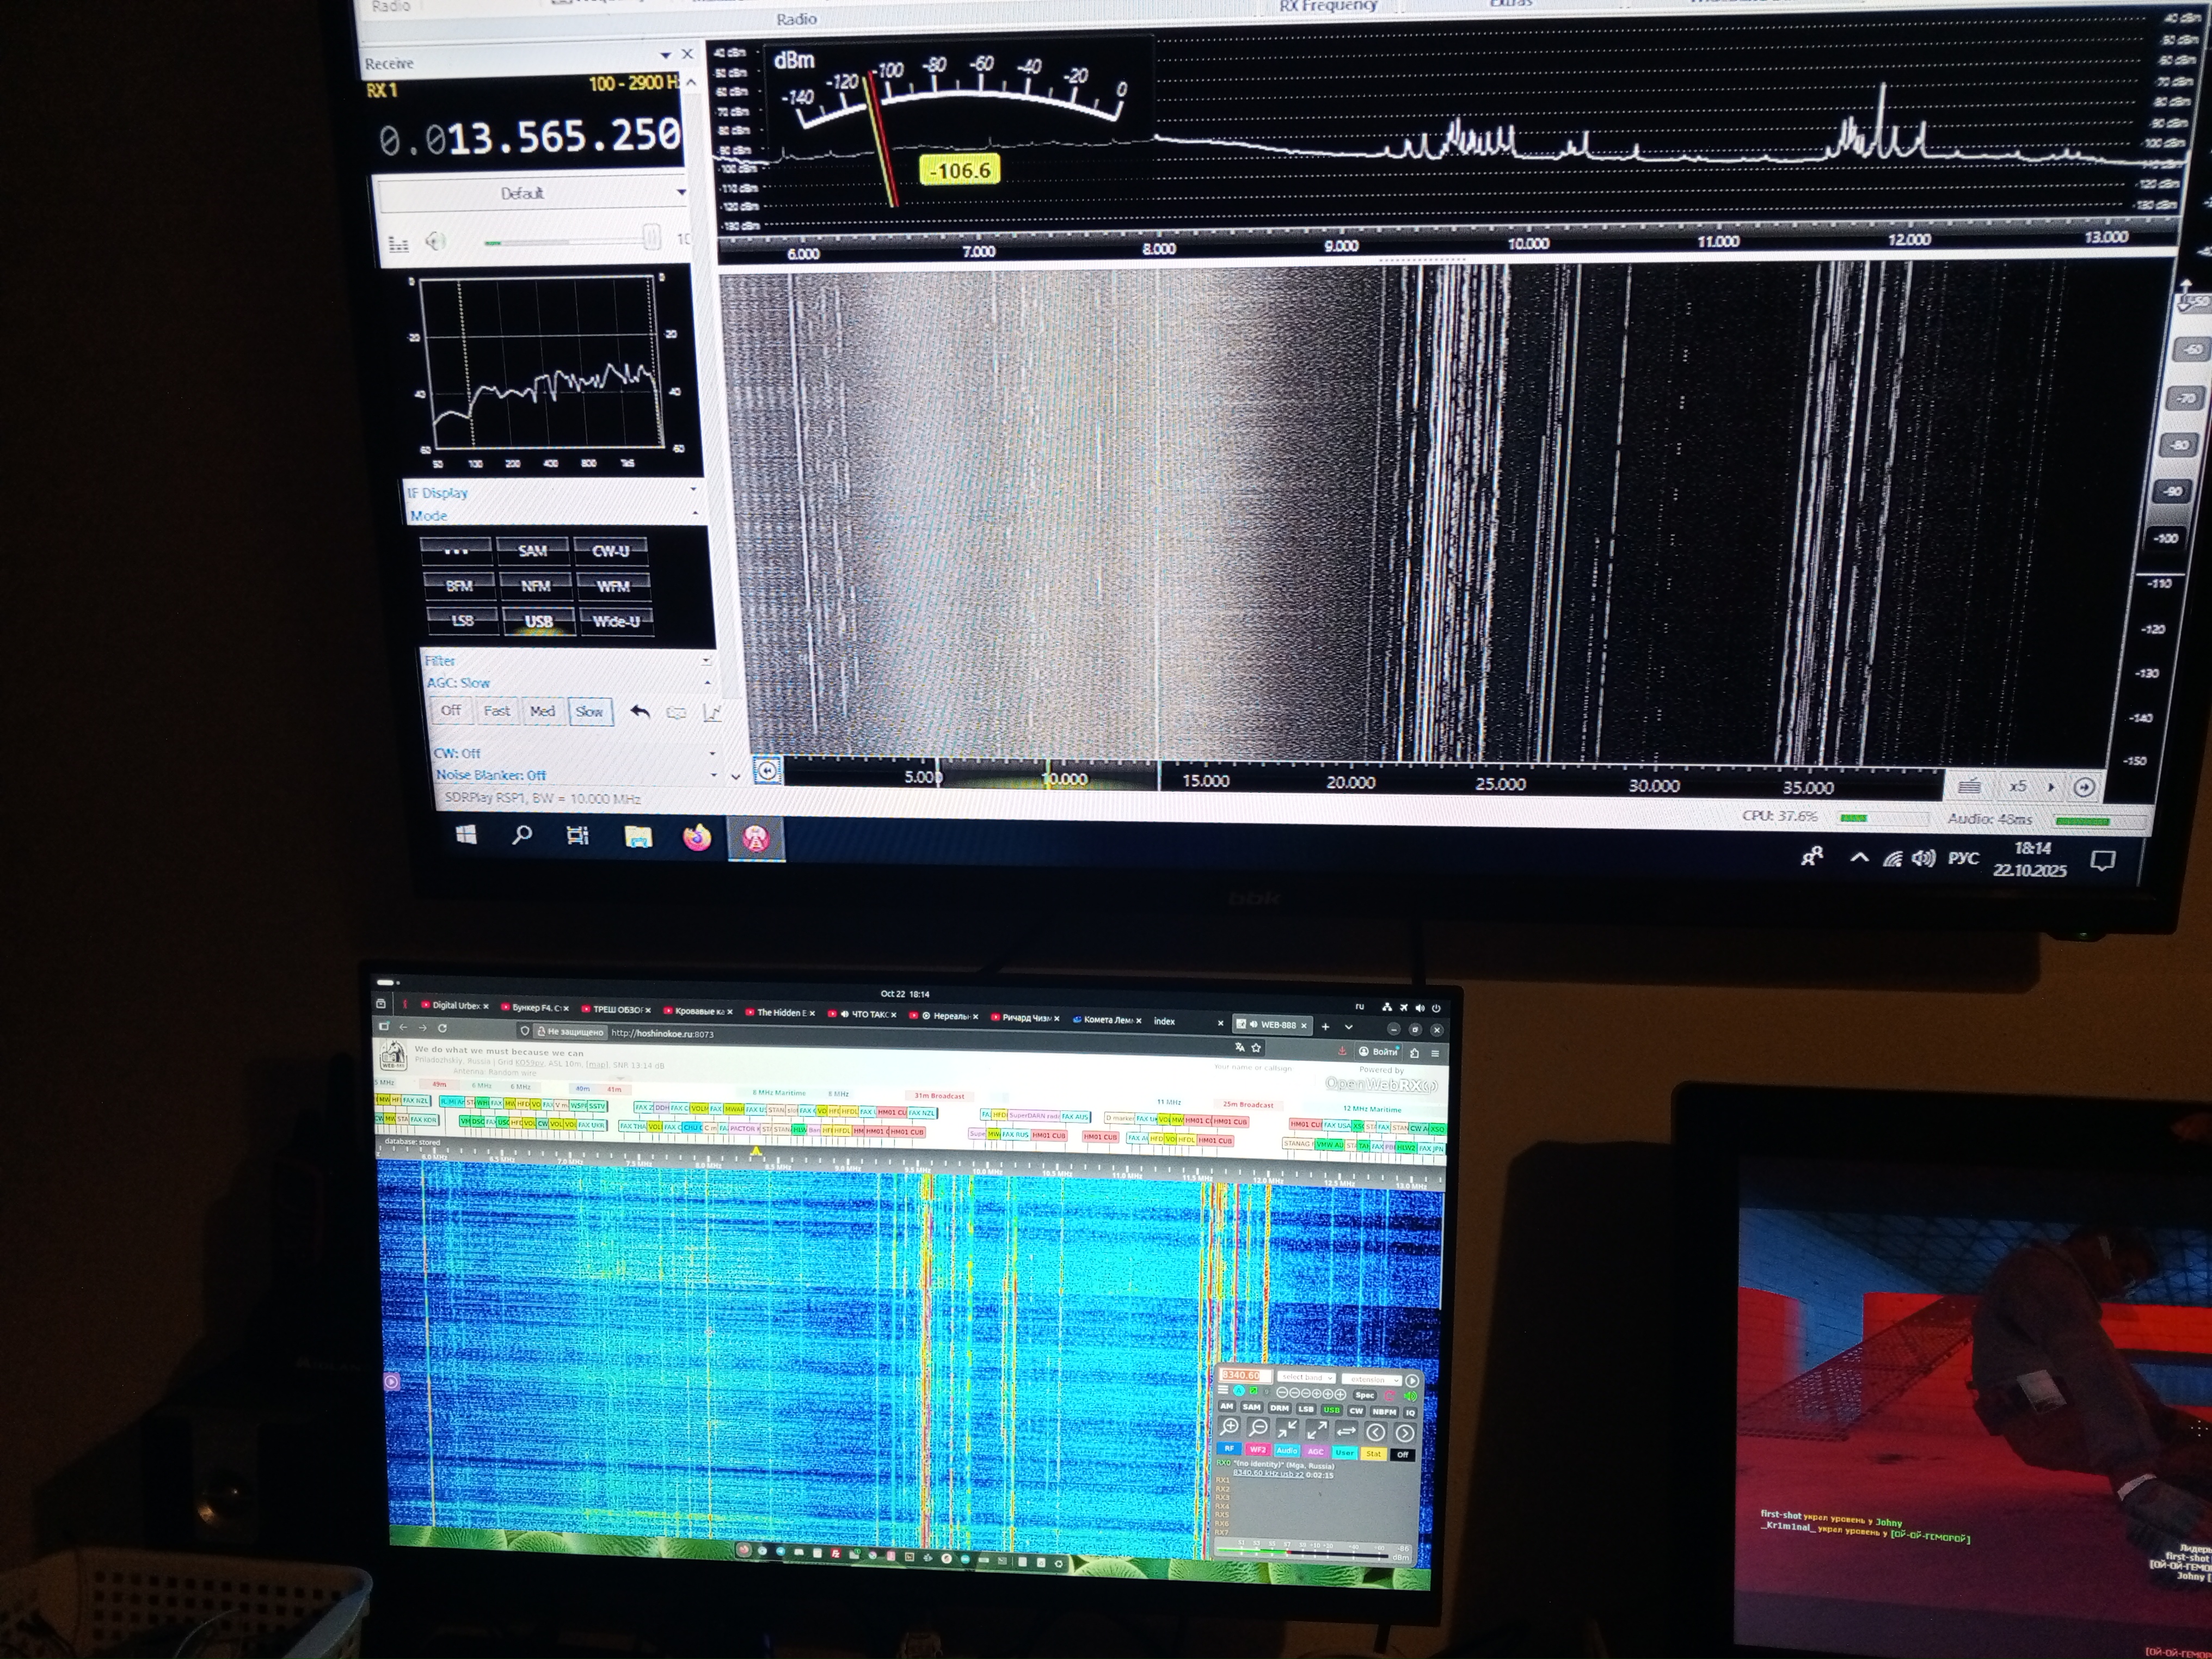2212x1659 pixels.
Task: Click the AGC undo arrow icon
Action: [640, 711]
